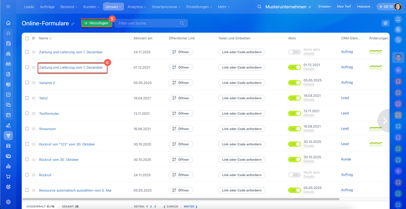Tick the checkbox for Variante 2 row
The image size is (406, 209).
(27, 83)
